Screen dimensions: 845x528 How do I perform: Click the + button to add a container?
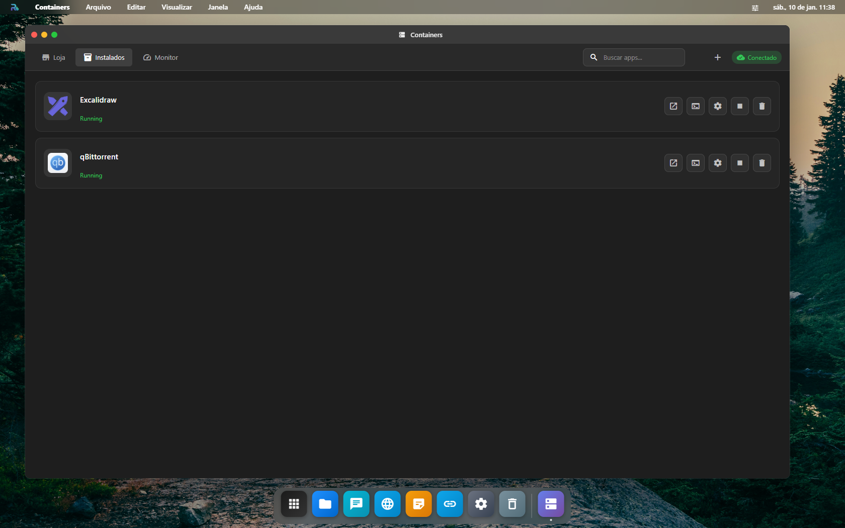718,57
